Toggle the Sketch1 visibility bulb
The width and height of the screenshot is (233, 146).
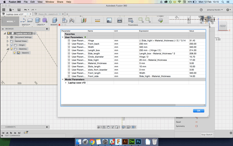point(14,53)
